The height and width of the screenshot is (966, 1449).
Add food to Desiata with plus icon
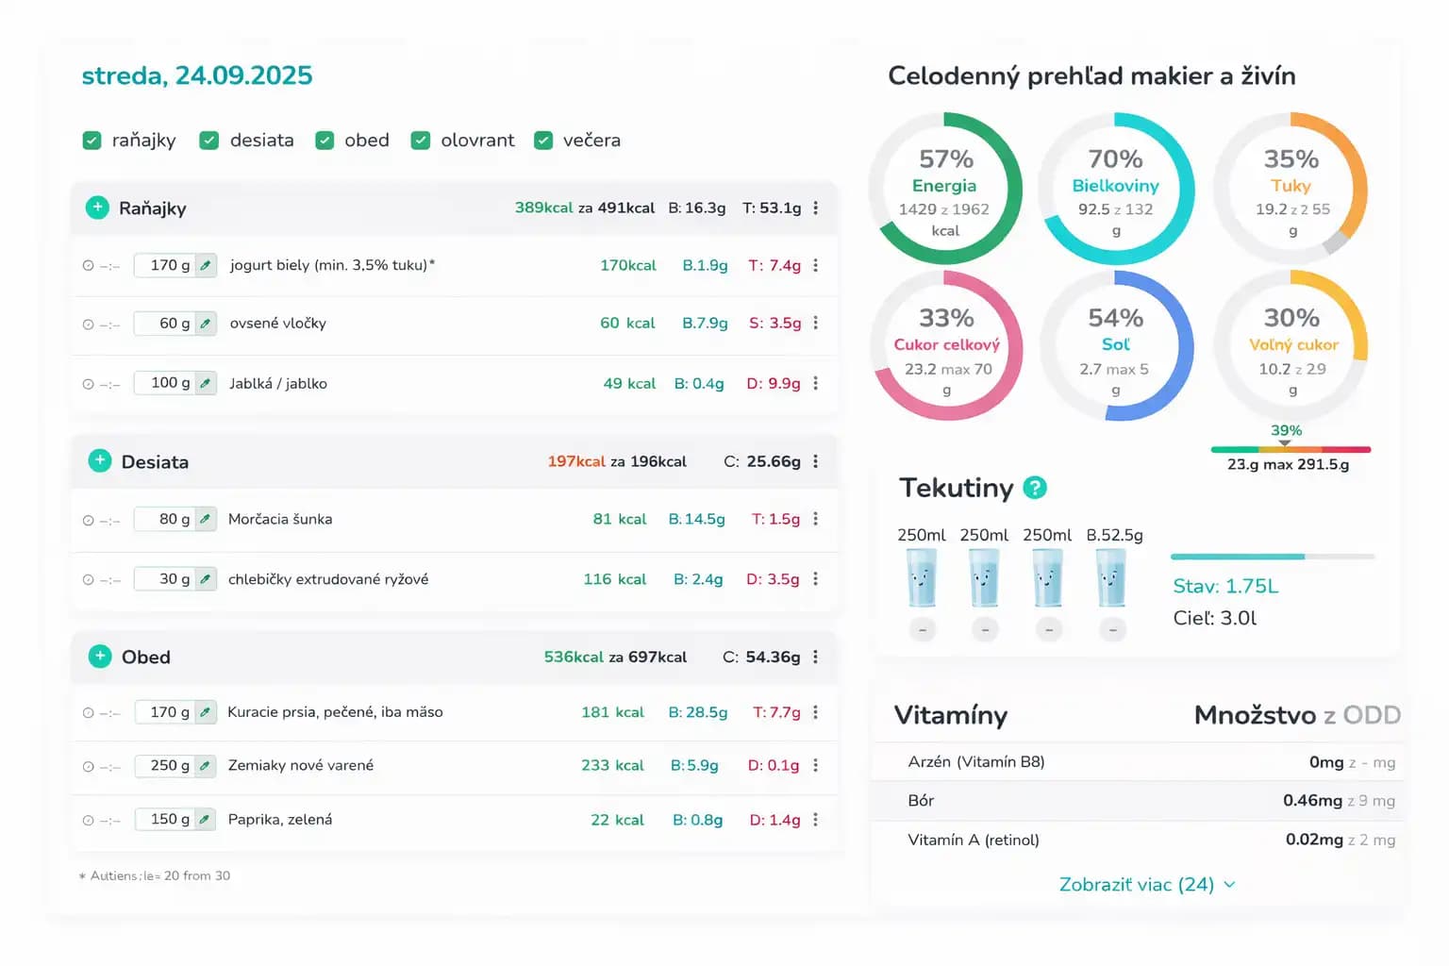click(100, 460)
